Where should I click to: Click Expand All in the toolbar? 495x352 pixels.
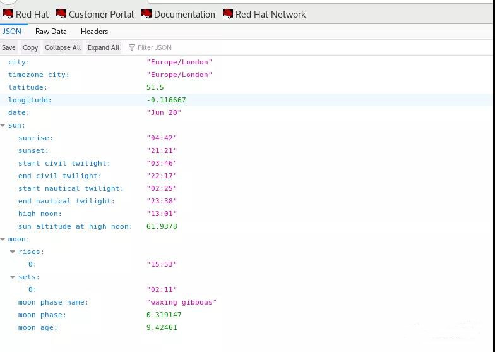pos(104,47)
